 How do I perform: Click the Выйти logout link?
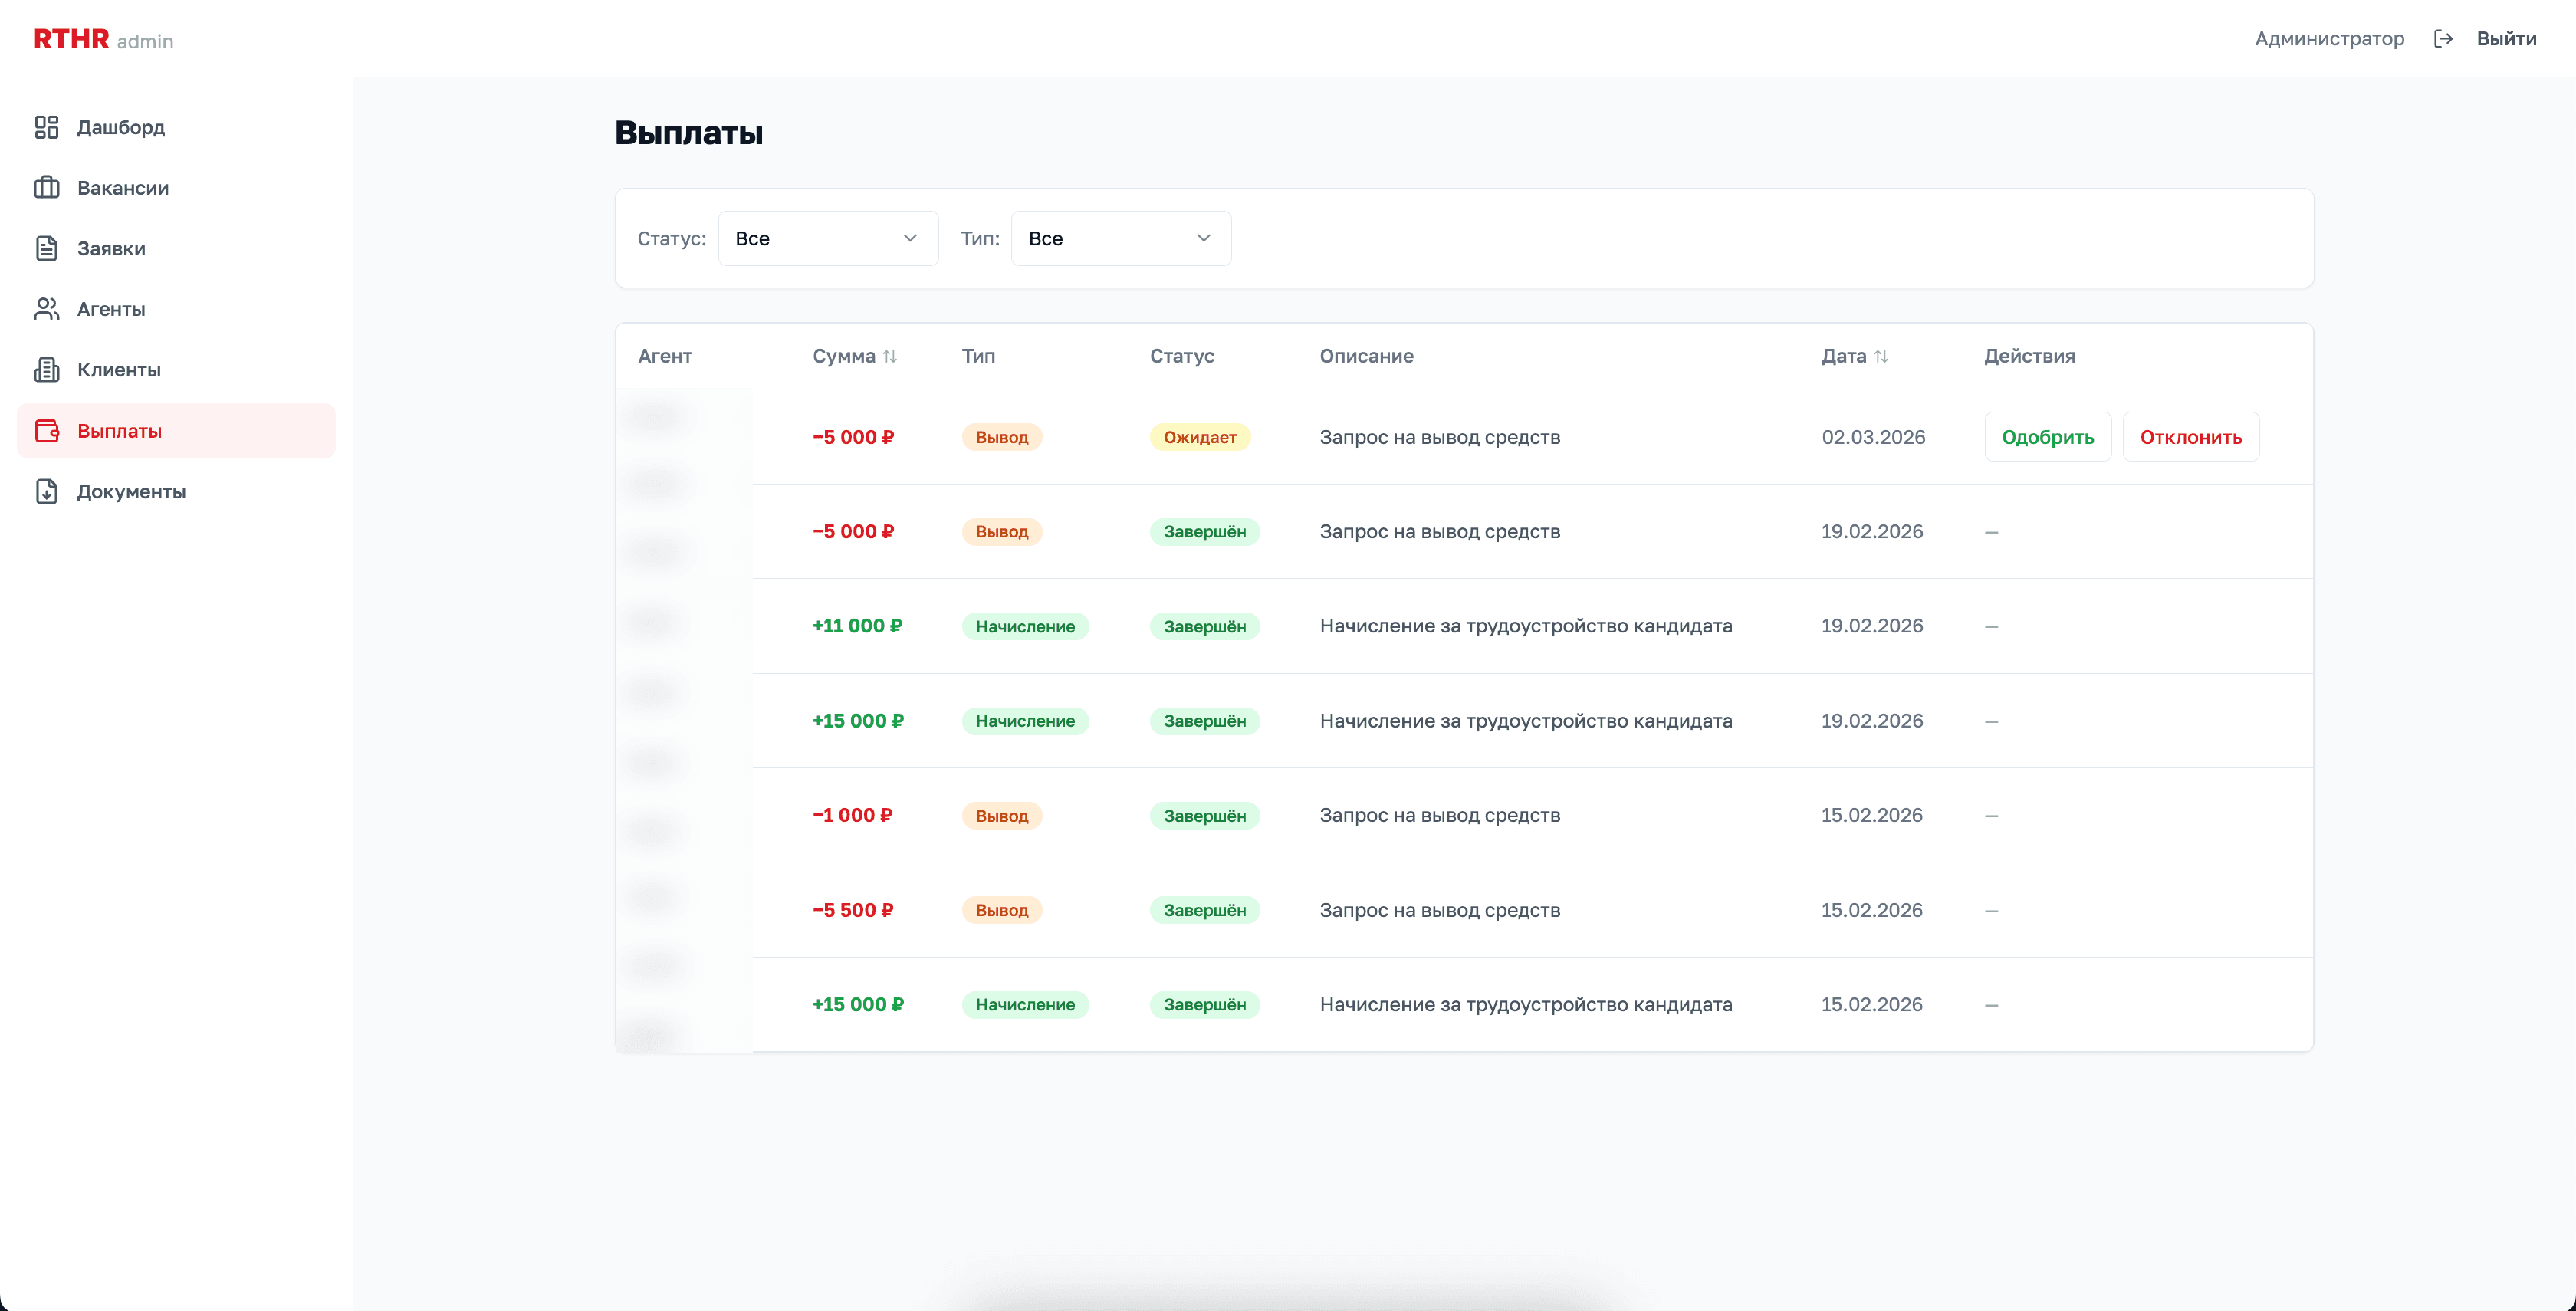click(x=2506, y=39)
